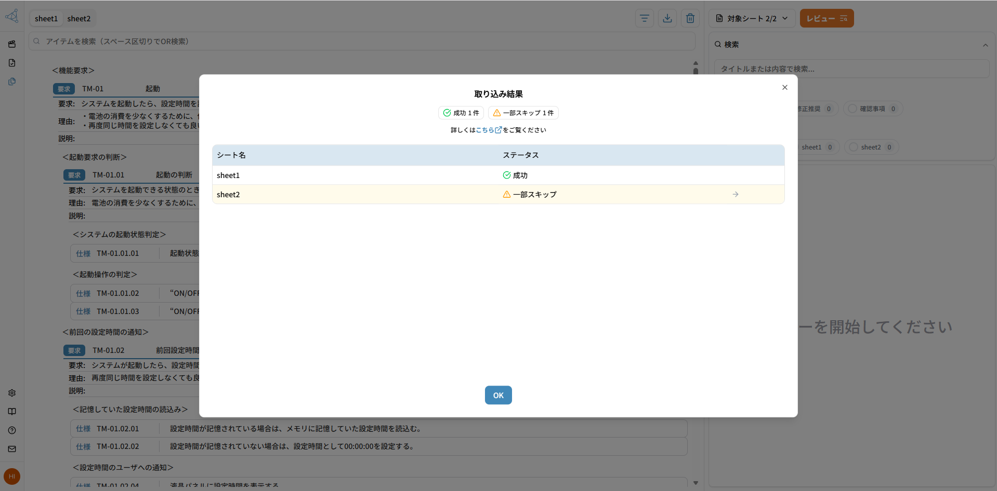Open the help question mark icon

coord(12,430)
